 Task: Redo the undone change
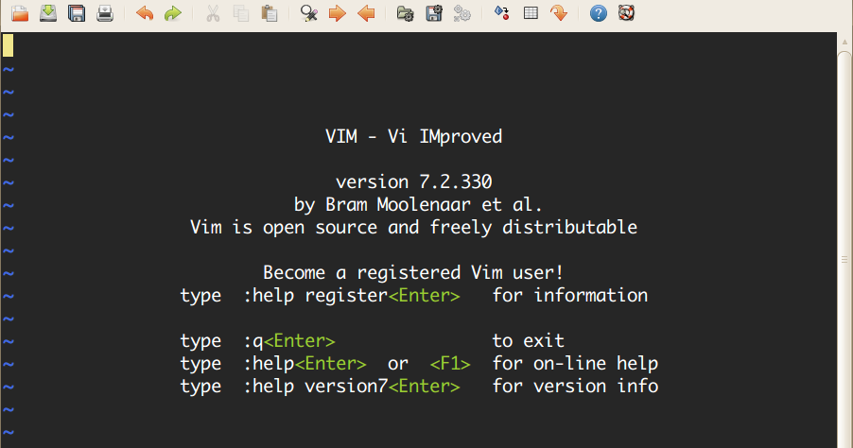[x=172, y=13]
